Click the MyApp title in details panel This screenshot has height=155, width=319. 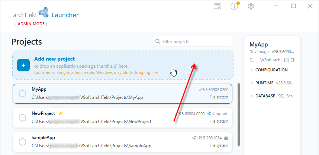tap(258, 45)
